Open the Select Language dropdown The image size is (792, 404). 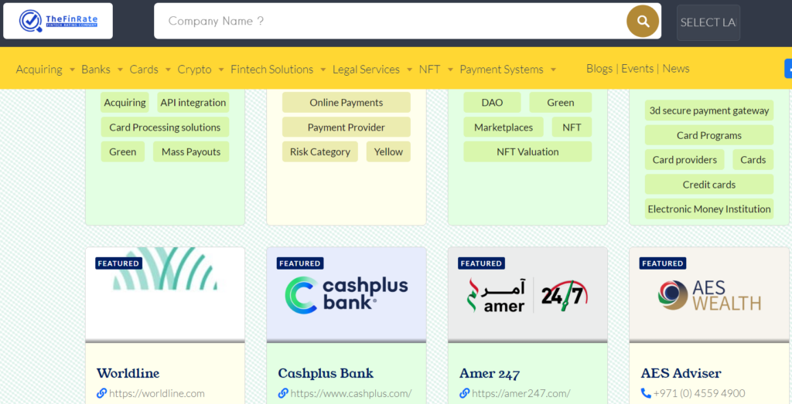click(x=708, y=22)
